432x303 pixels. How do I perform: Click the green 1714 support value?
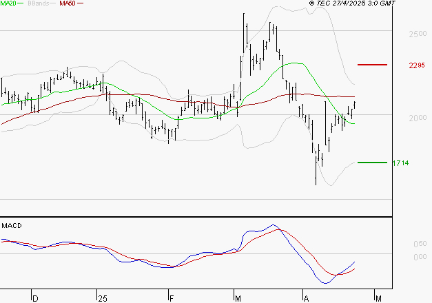[400, 163]
